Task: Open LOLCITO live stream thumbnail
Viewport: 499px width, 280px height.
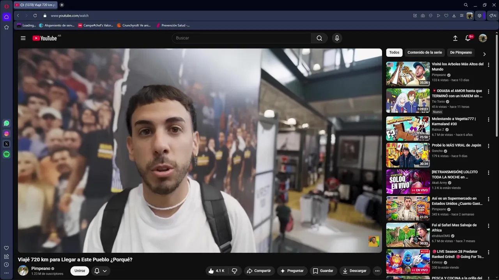Action: [x=408, y=182]
